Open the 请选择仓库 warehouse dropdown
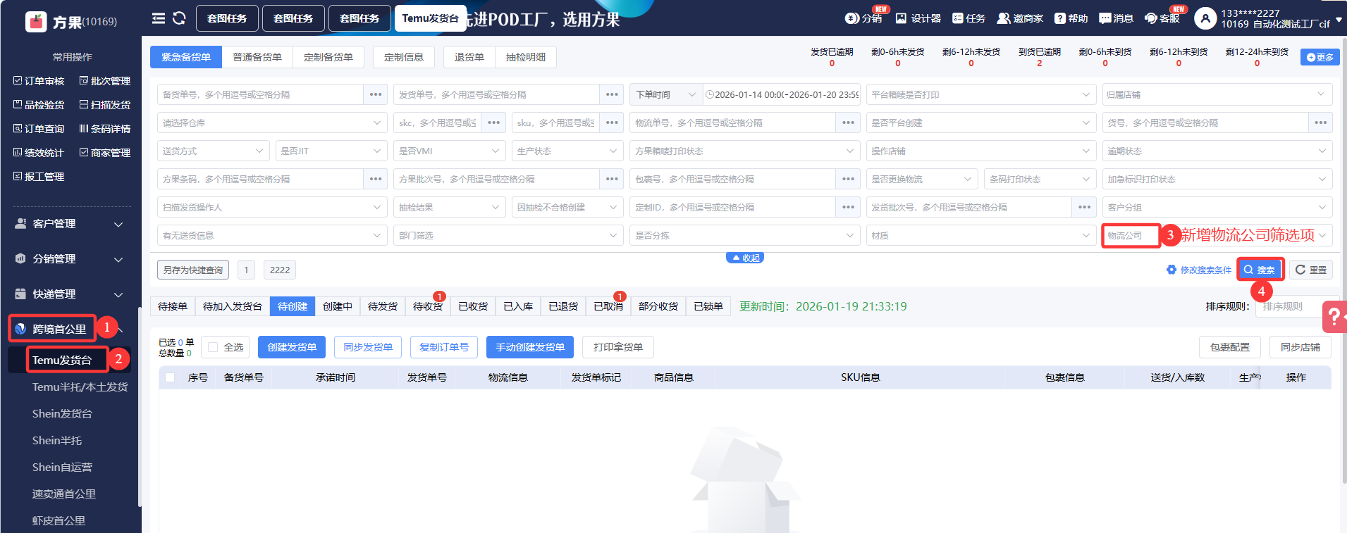Screen dimensions: 1347x533 [271, 123]
